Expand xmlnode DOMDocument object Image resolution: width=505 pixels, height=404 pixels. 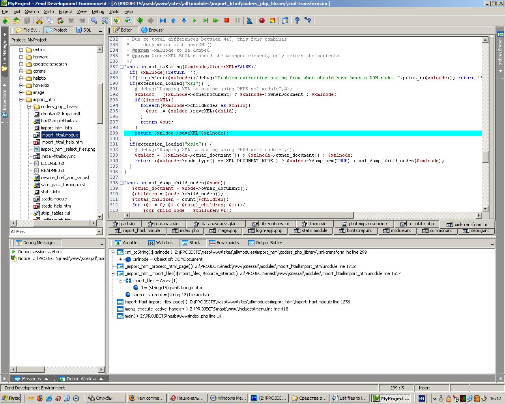click(x=120, y=259)
